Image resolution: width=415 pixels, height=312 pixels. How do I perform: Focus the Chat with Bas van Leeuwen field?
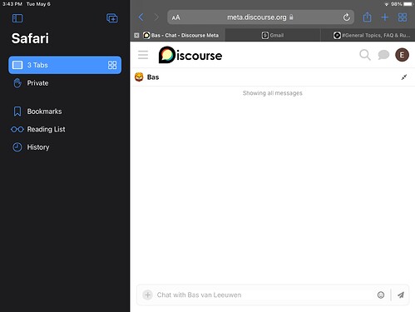coord(264,295)
